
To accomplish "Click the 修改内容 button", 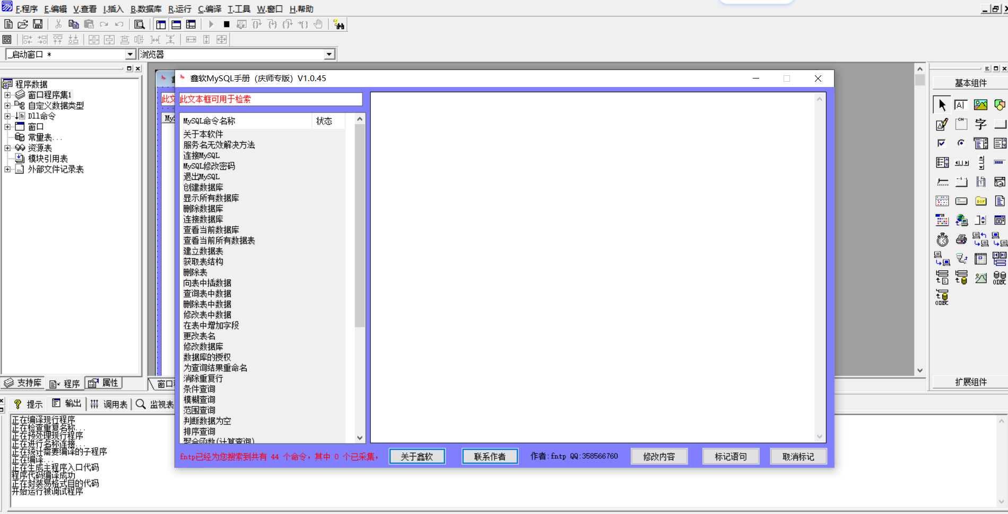I will click(x=659, y=456).
